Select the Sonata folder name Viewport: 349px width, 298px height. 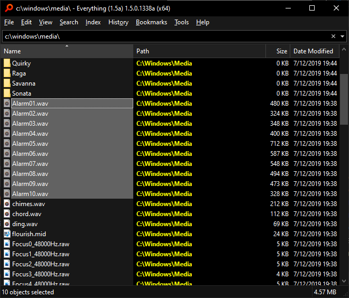point(22,94)
